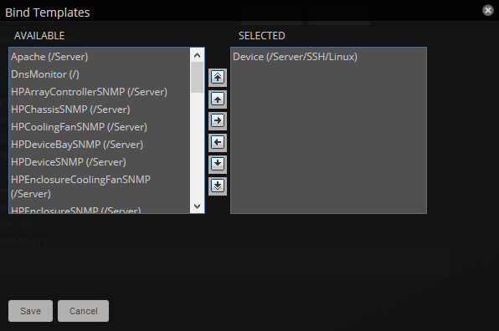Click Available list scrollbar down arrow
499x331 pixels.
(198, 206)
